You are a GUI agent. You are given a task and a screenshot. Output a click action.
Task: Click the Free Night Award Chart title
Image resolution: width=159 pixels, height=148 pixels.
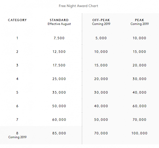[x=78, y=6]
